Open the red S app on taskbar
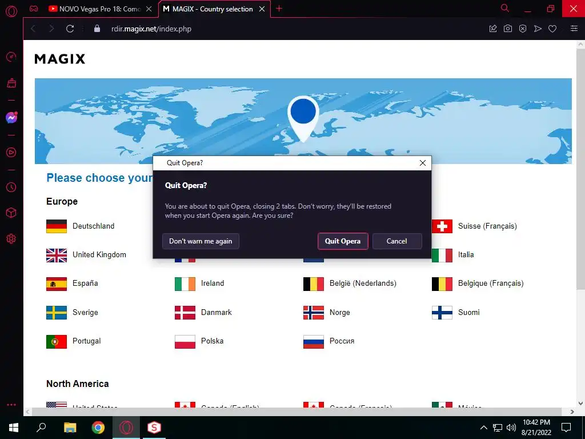 [154, 428]
